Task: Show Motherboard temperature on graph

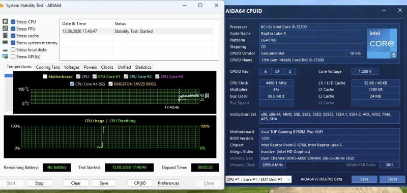Action: point(45,76)
